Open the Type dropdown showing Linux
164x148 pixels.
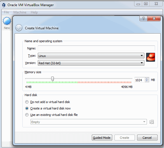(91, 56)
